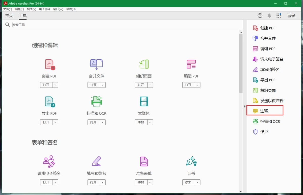Click 打开 button under 合并文件

coord(94,85)
